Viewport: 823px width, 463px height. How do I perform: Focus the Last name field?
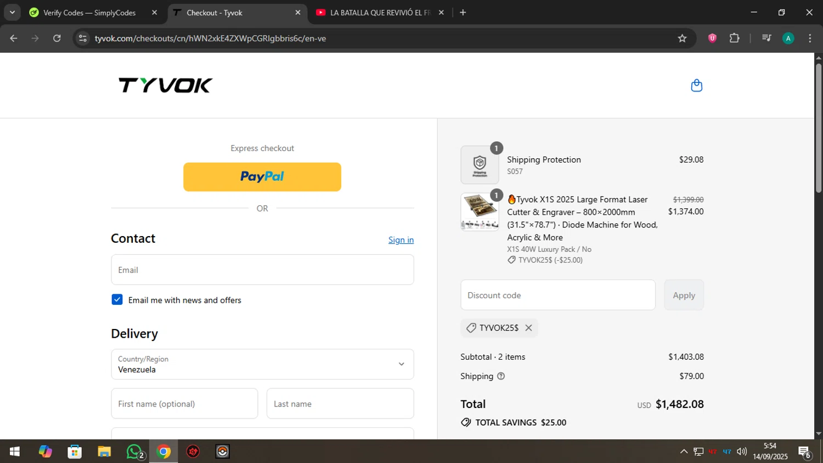(340, 404)
